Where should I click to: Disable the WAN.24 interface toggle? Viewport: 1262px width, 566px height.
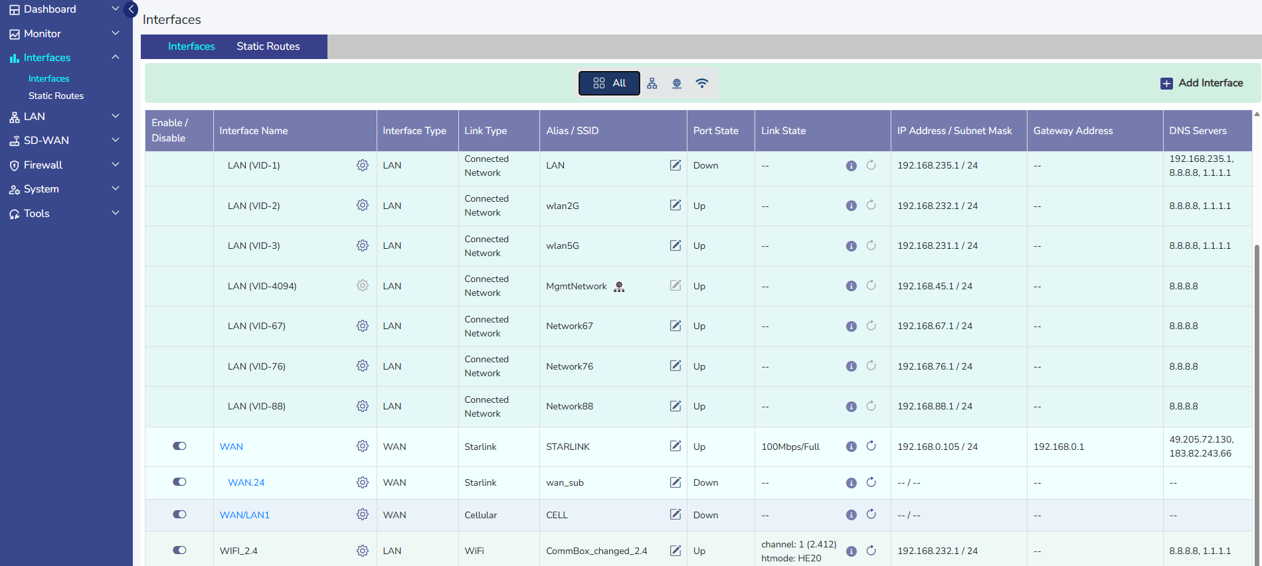coord(179,482)
